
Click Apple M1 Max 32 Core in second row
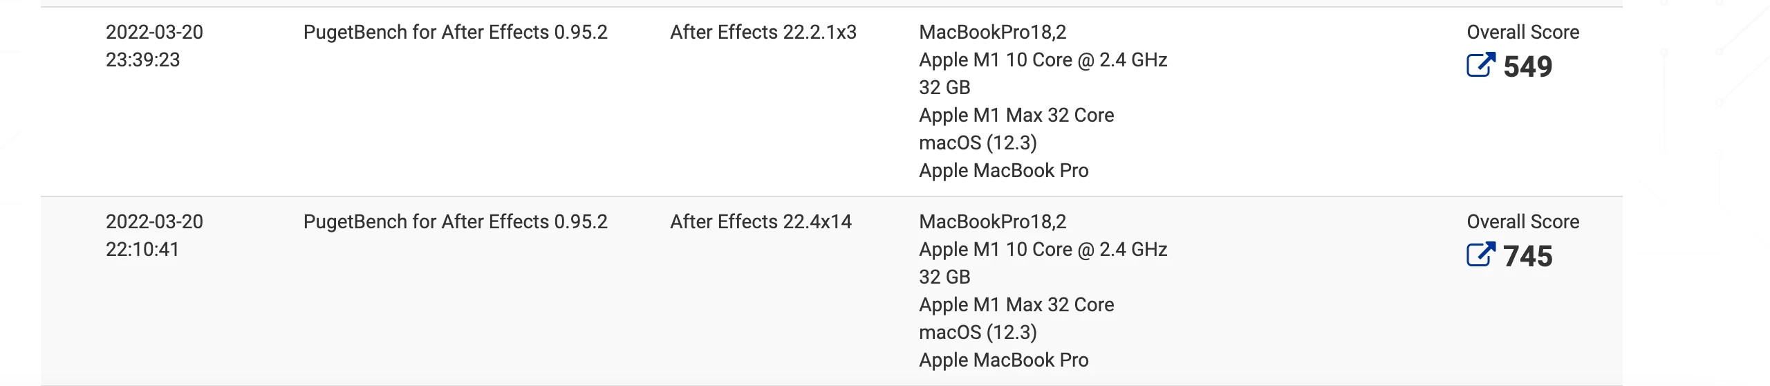pyautogui.click(x=1016, y=304)
